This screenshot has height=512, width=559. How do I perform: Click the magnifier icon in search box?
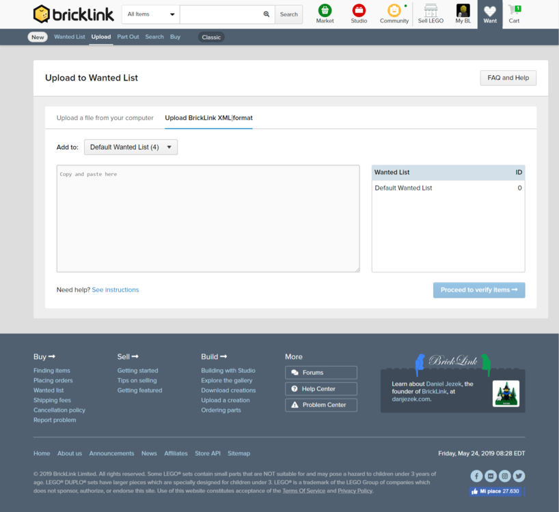(x=267, y=14)
